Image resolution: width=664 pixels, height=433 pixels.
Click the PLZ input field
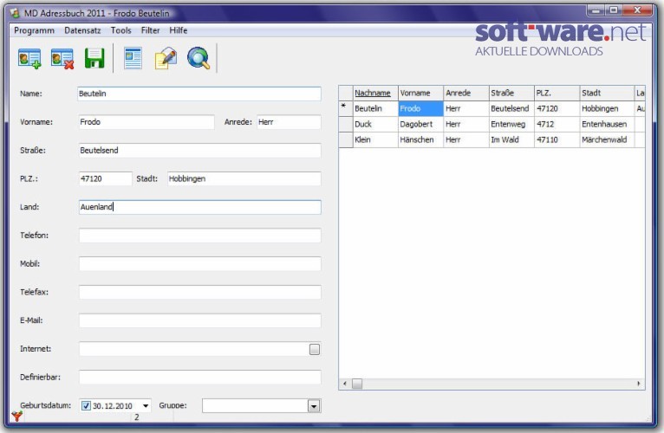pyautogui.click(x=106, y=179)
